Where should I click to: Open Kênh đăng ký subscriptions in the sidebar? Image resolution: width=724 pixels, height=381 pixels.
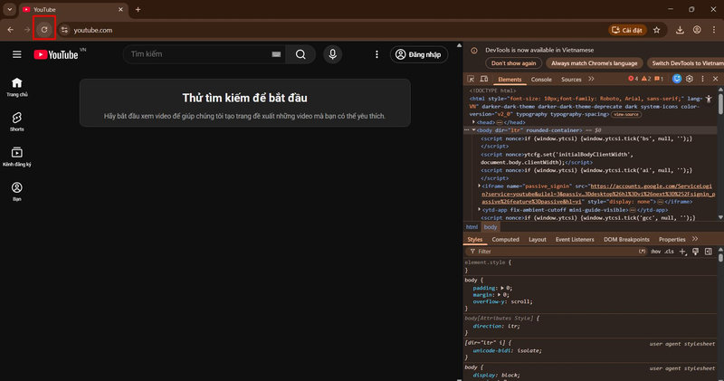coord(17,157)
